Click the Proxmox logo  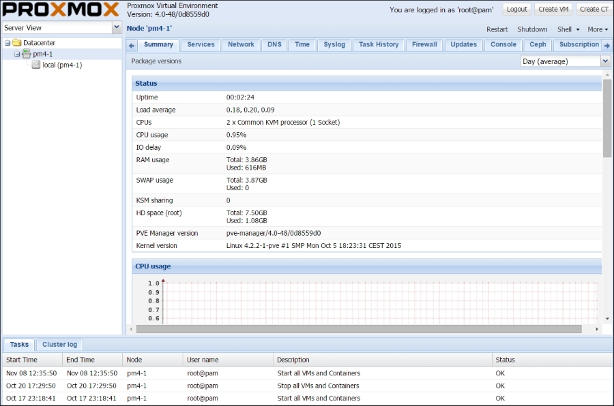point(61,10)
